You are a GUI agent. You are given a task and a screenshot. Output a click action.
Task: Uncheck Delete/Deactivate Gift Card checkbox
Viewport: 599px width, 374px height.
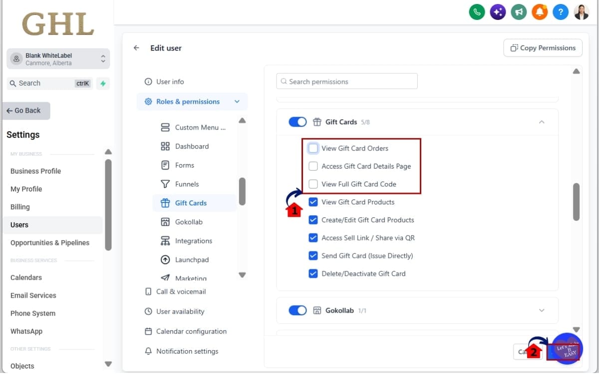click(313, 274)
